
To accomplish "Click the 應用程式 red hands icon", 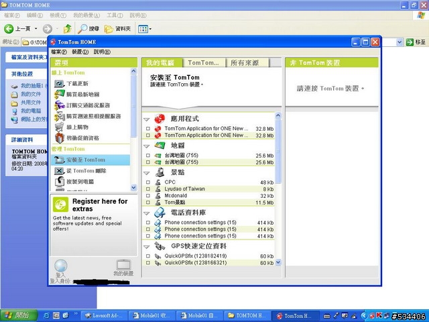I will (160, 119).
